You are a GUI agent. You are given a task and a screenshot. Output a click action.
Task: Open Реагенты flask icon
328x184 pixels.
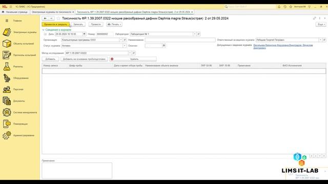[7, 66]
